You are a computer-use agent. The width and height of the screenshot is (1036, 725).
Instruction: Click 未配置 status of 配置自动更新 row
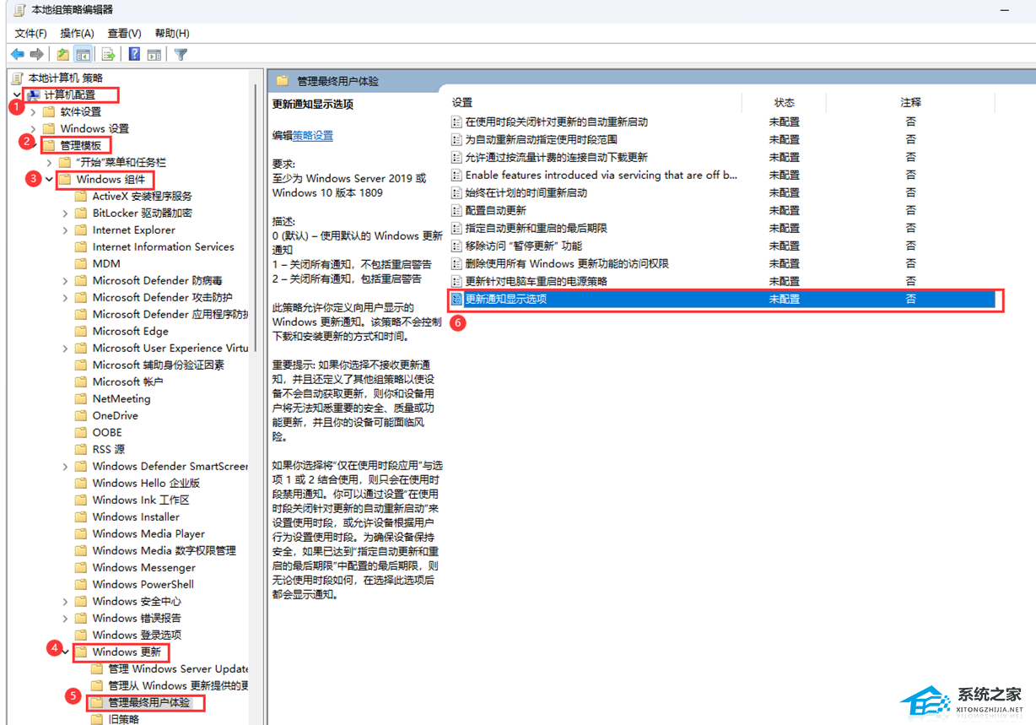(784, 210)
